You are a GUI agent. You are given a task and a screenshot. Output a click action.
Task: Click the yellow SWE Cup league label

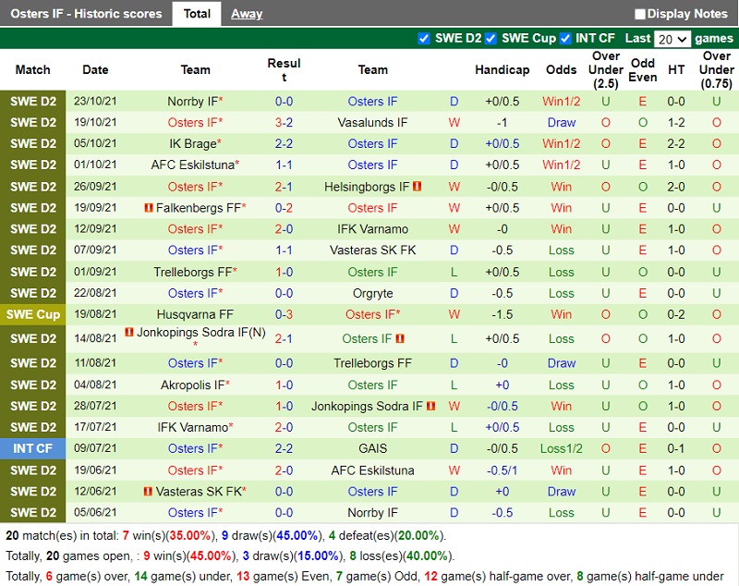click(x=33, y=314)
